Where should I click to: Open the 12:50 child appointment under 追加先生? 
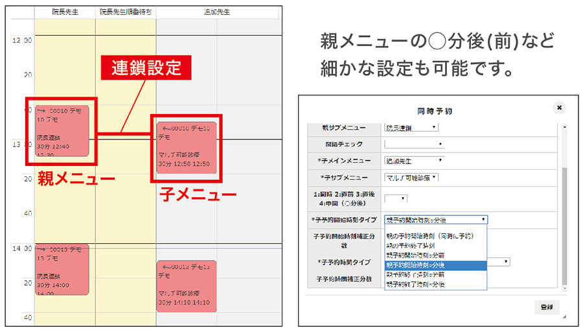[x=187, y=148]
